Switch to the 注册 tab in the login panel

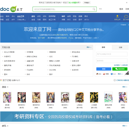pos(120,47)
